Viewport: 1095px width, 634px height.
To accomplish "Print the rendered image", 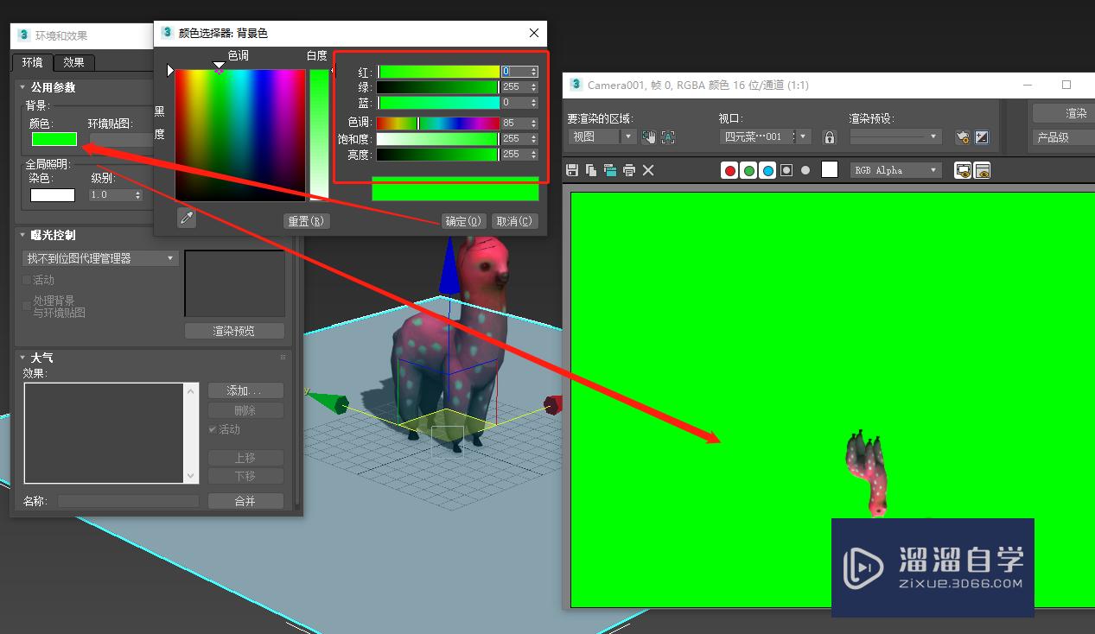I will tap(629, 170).
